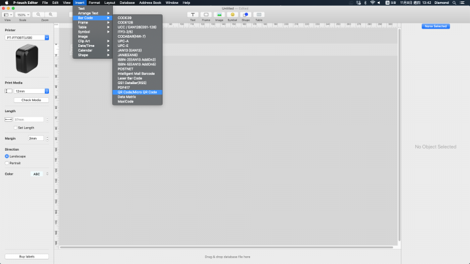Image resolution: width=470 pixels, height=264 pixels.
Task: Choose PDF417 barcode type
Action: (x=137, y=88)
